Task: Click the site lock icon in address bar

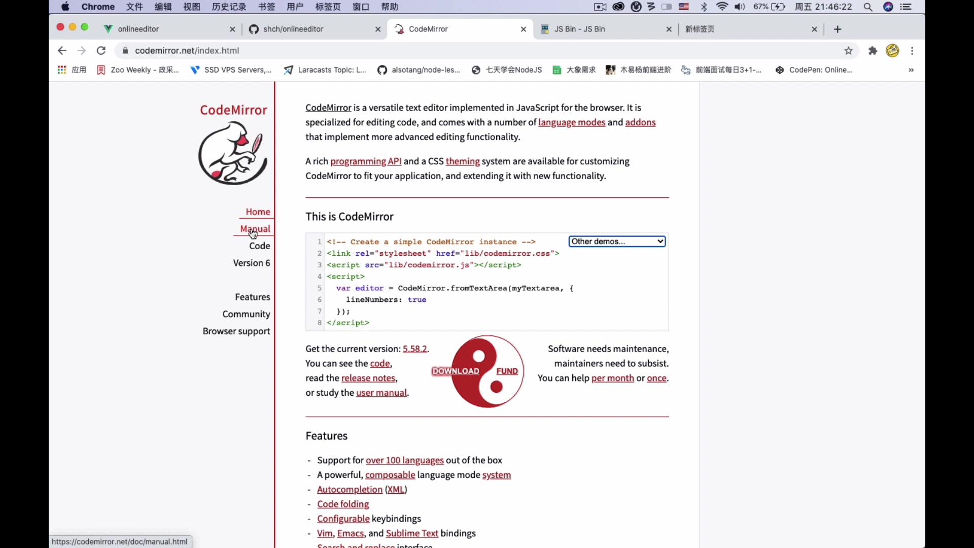Action: click(x=125, y=51)
